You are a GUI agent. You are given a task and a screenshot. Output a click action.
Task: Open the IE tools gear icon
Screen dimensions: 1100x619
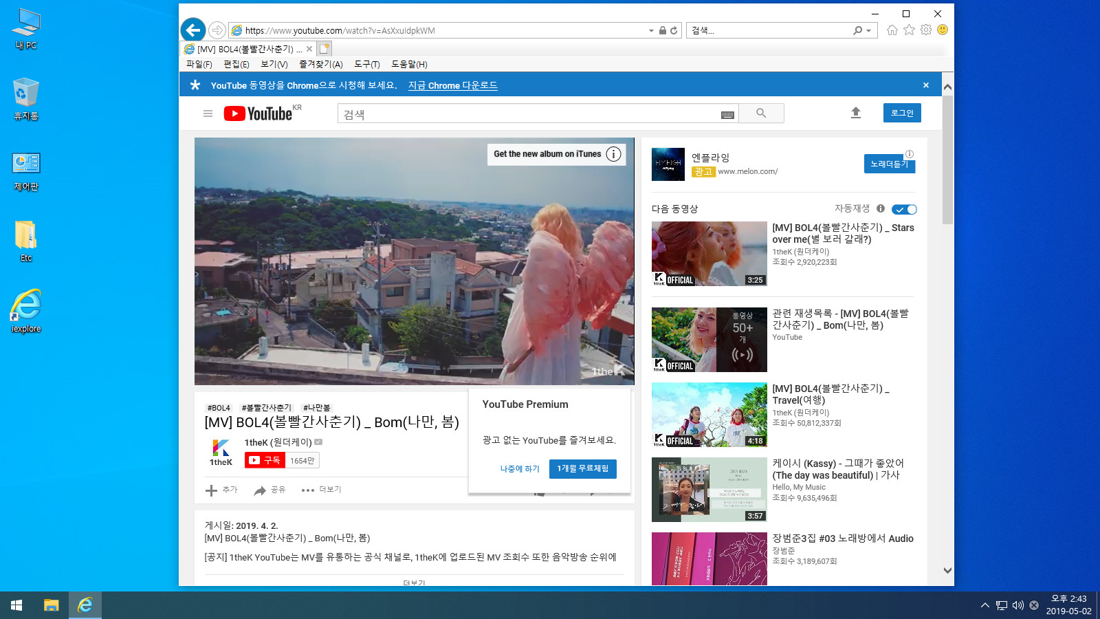coord(926,30)
